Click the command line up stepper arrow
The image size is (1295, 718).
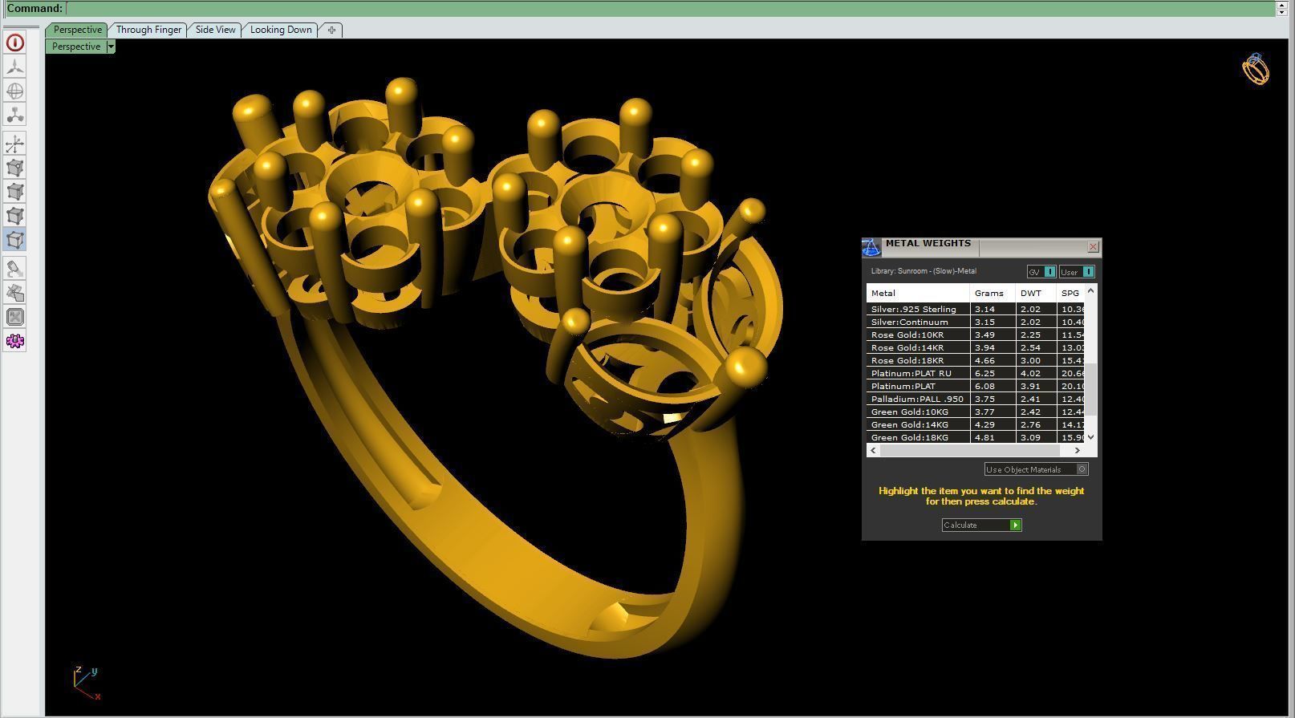click(x=1281, y=4)
